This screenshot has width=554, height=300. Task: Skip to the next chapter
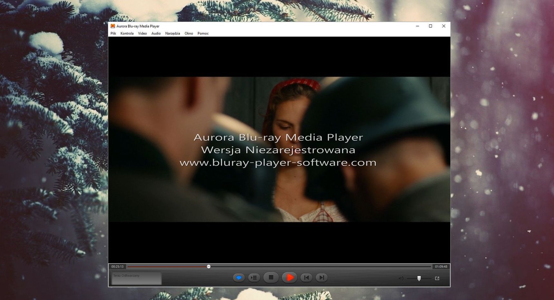pos(321,277)
